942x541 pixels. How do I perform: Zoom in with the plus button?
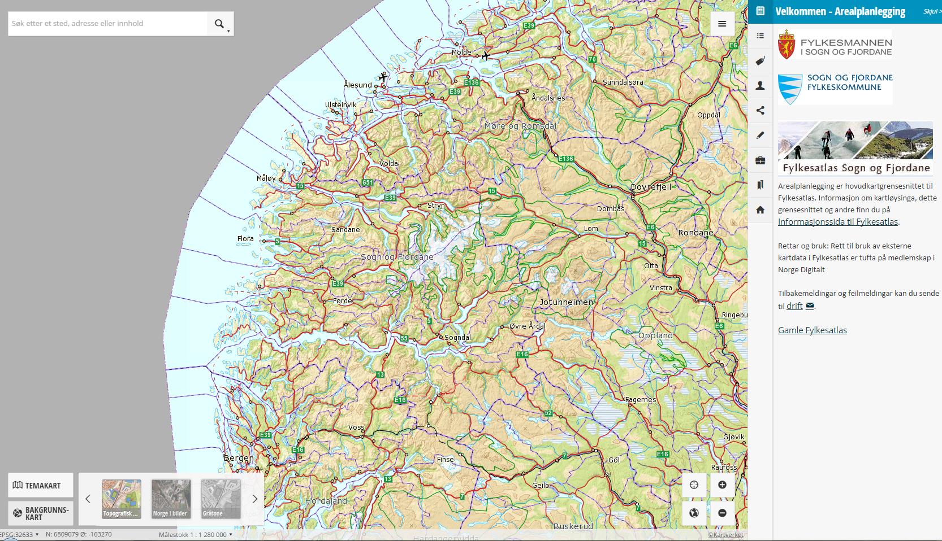tap(722, 485)
